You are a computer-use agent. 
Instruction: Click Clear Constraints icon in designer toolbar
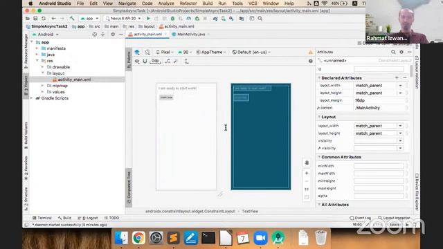168,61
